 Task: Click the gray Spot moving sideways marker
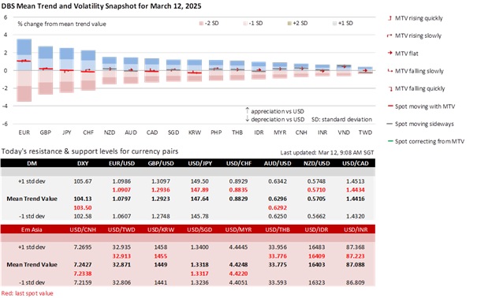point(389,124)
